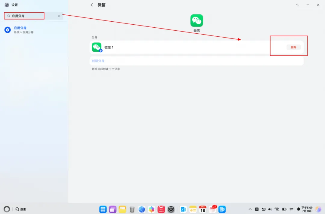The height and width of the screenshot is (214, 325).
Task: Launch the browser globe icon in dock
Action: click(x=142, y=209)
